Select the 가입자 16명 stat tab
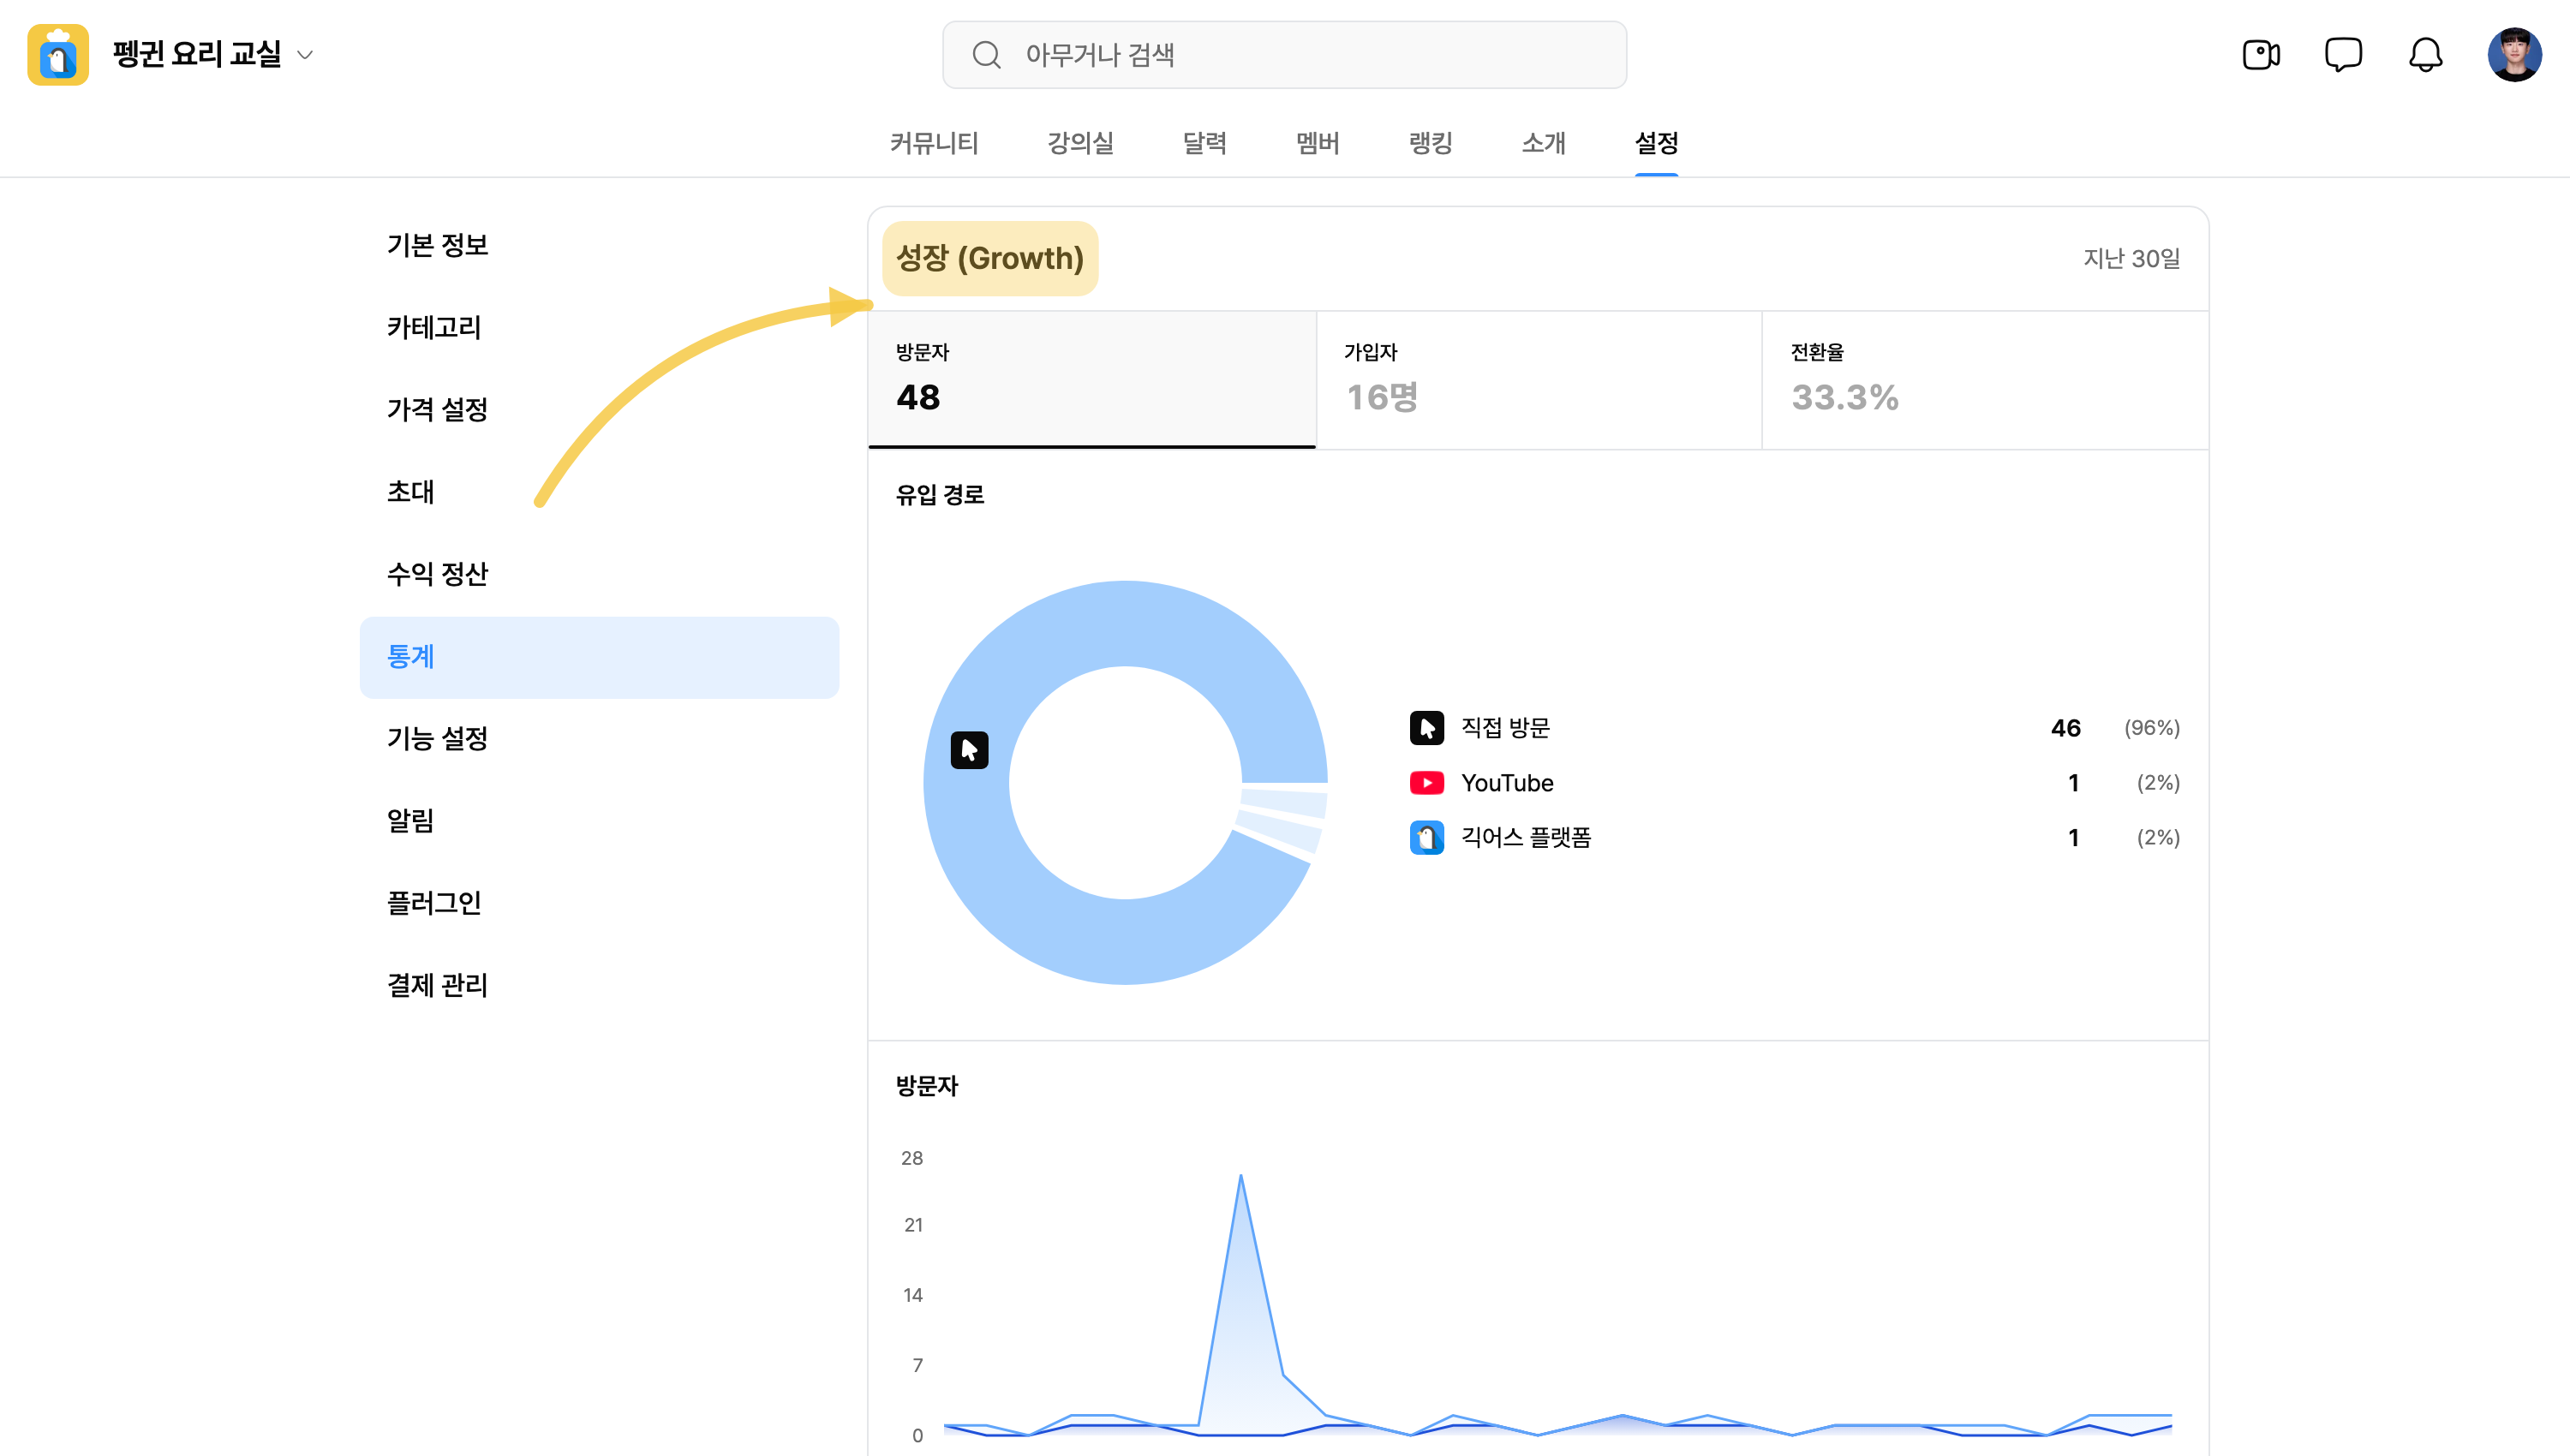The width and height of the screenshot is (2570, 1456). coord(1539,380)
